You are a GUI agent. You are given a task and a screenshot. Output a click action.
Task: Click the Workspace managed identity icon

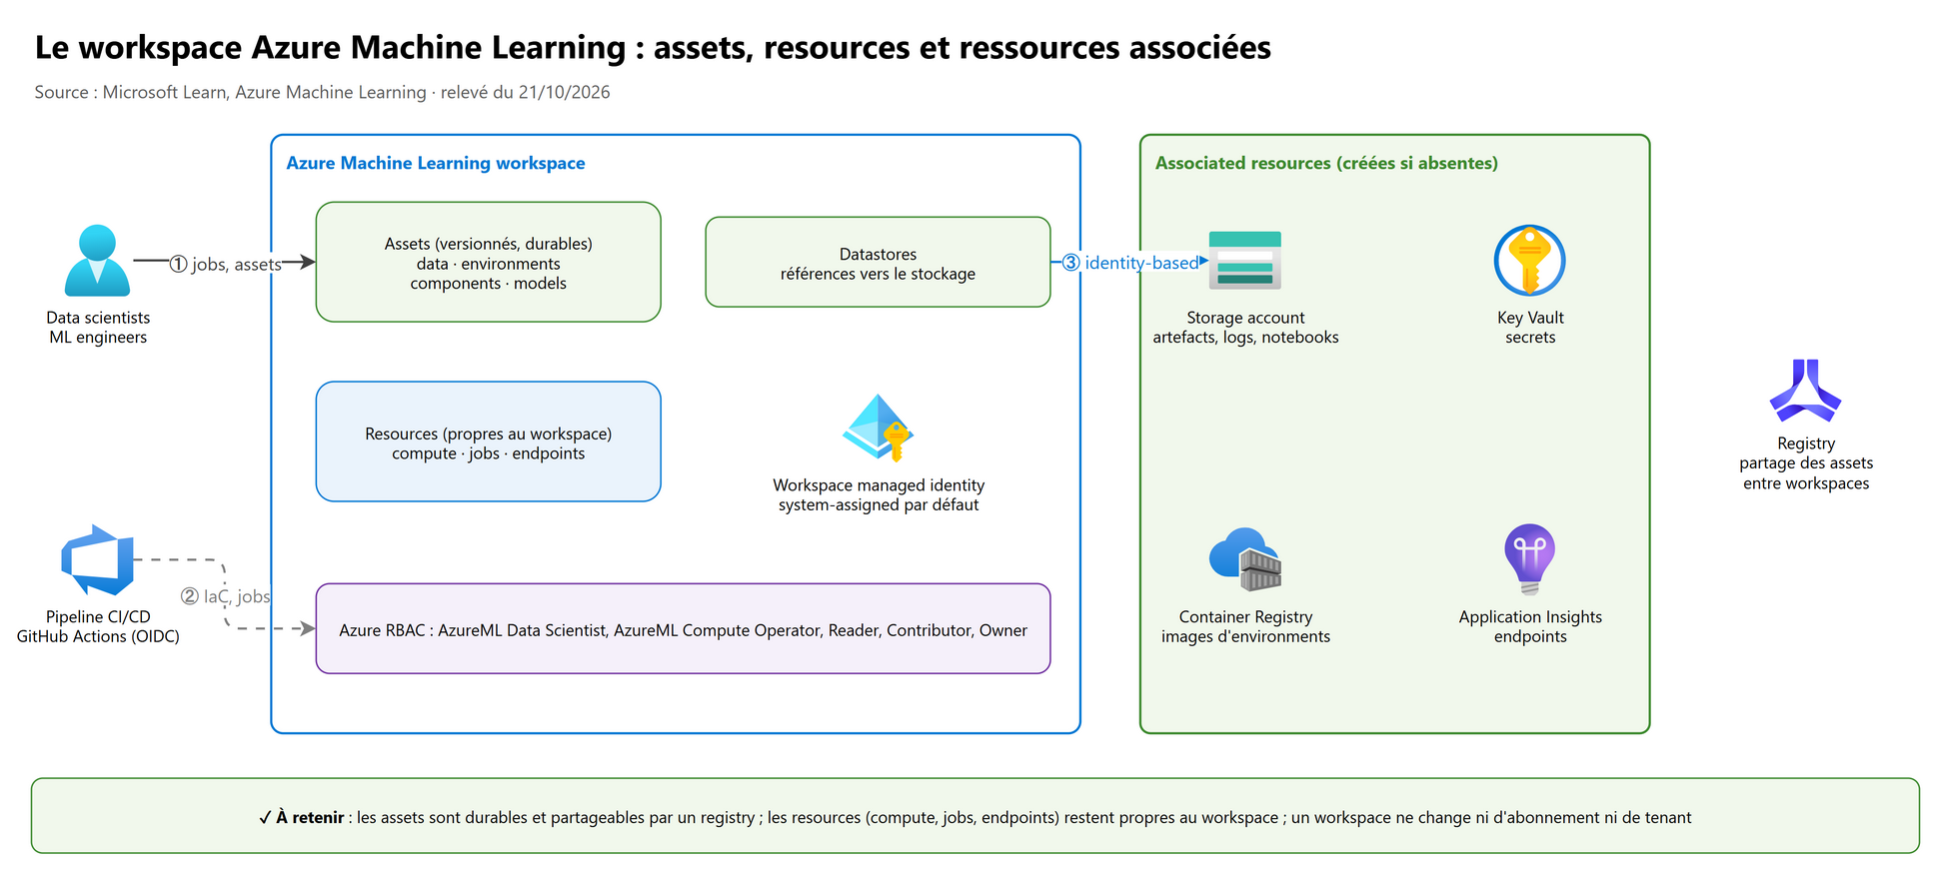[x=878, y=428]
